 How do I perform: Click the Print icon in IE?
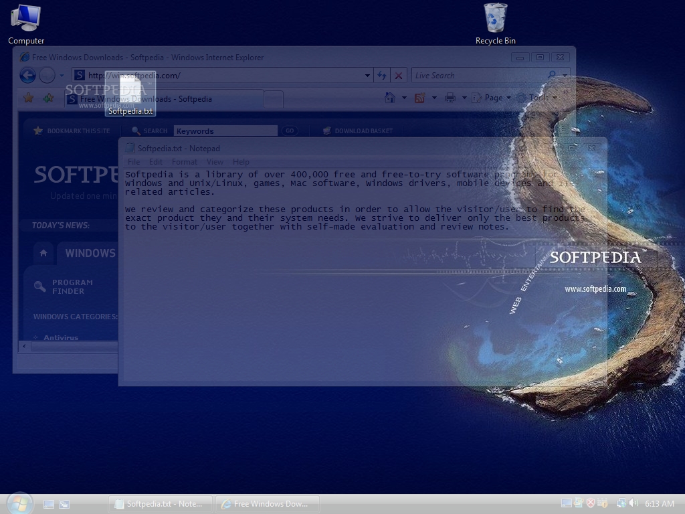tap(450, 98)
